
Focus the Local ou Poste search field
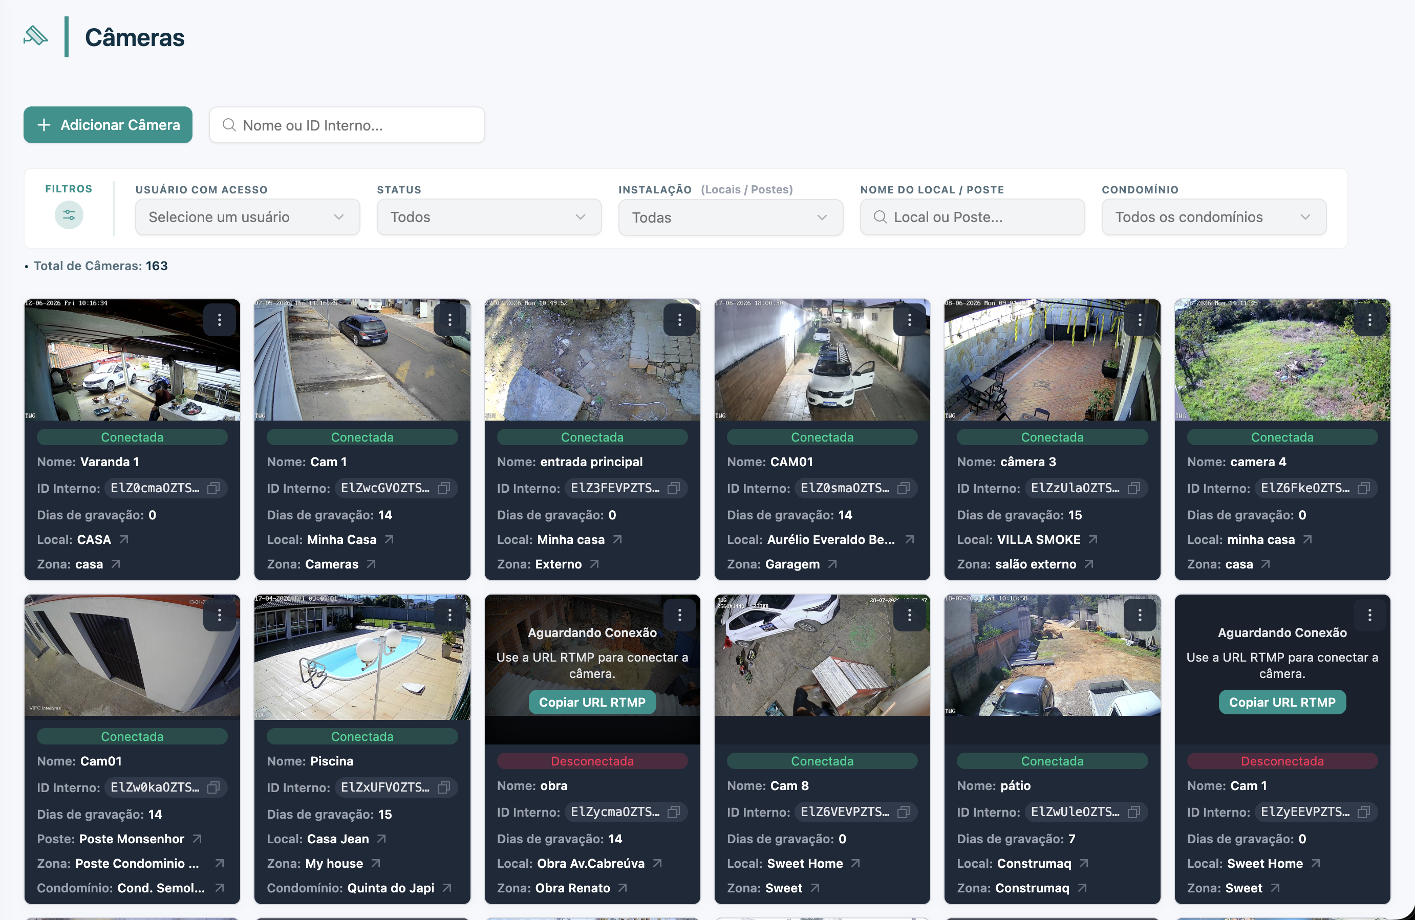972,217
